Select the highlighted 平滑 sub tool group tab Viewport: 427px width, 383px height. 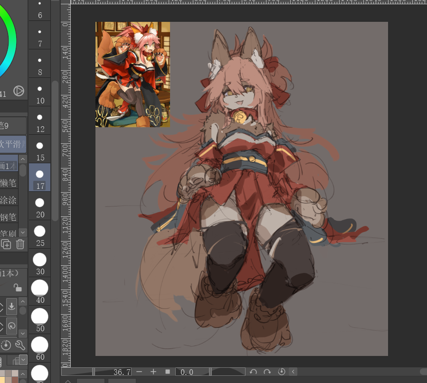tap(13, 144)
